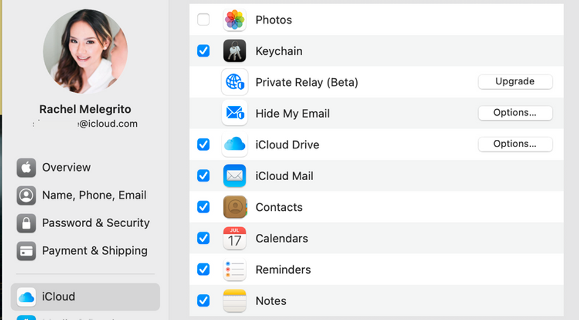
Task: Click the Contacts book icon
Action: (235, 207)
